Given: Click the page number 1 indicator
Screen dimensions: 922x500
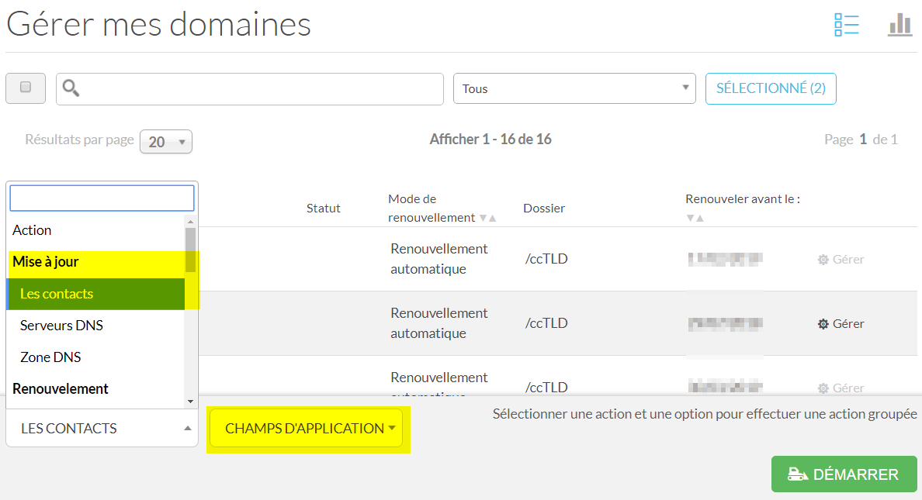Looking at the screenshot, I should (x=862, y=140).
